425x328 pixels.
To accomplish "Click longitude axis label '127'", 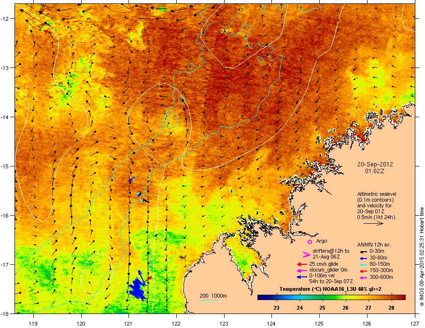I will (415, 323).
